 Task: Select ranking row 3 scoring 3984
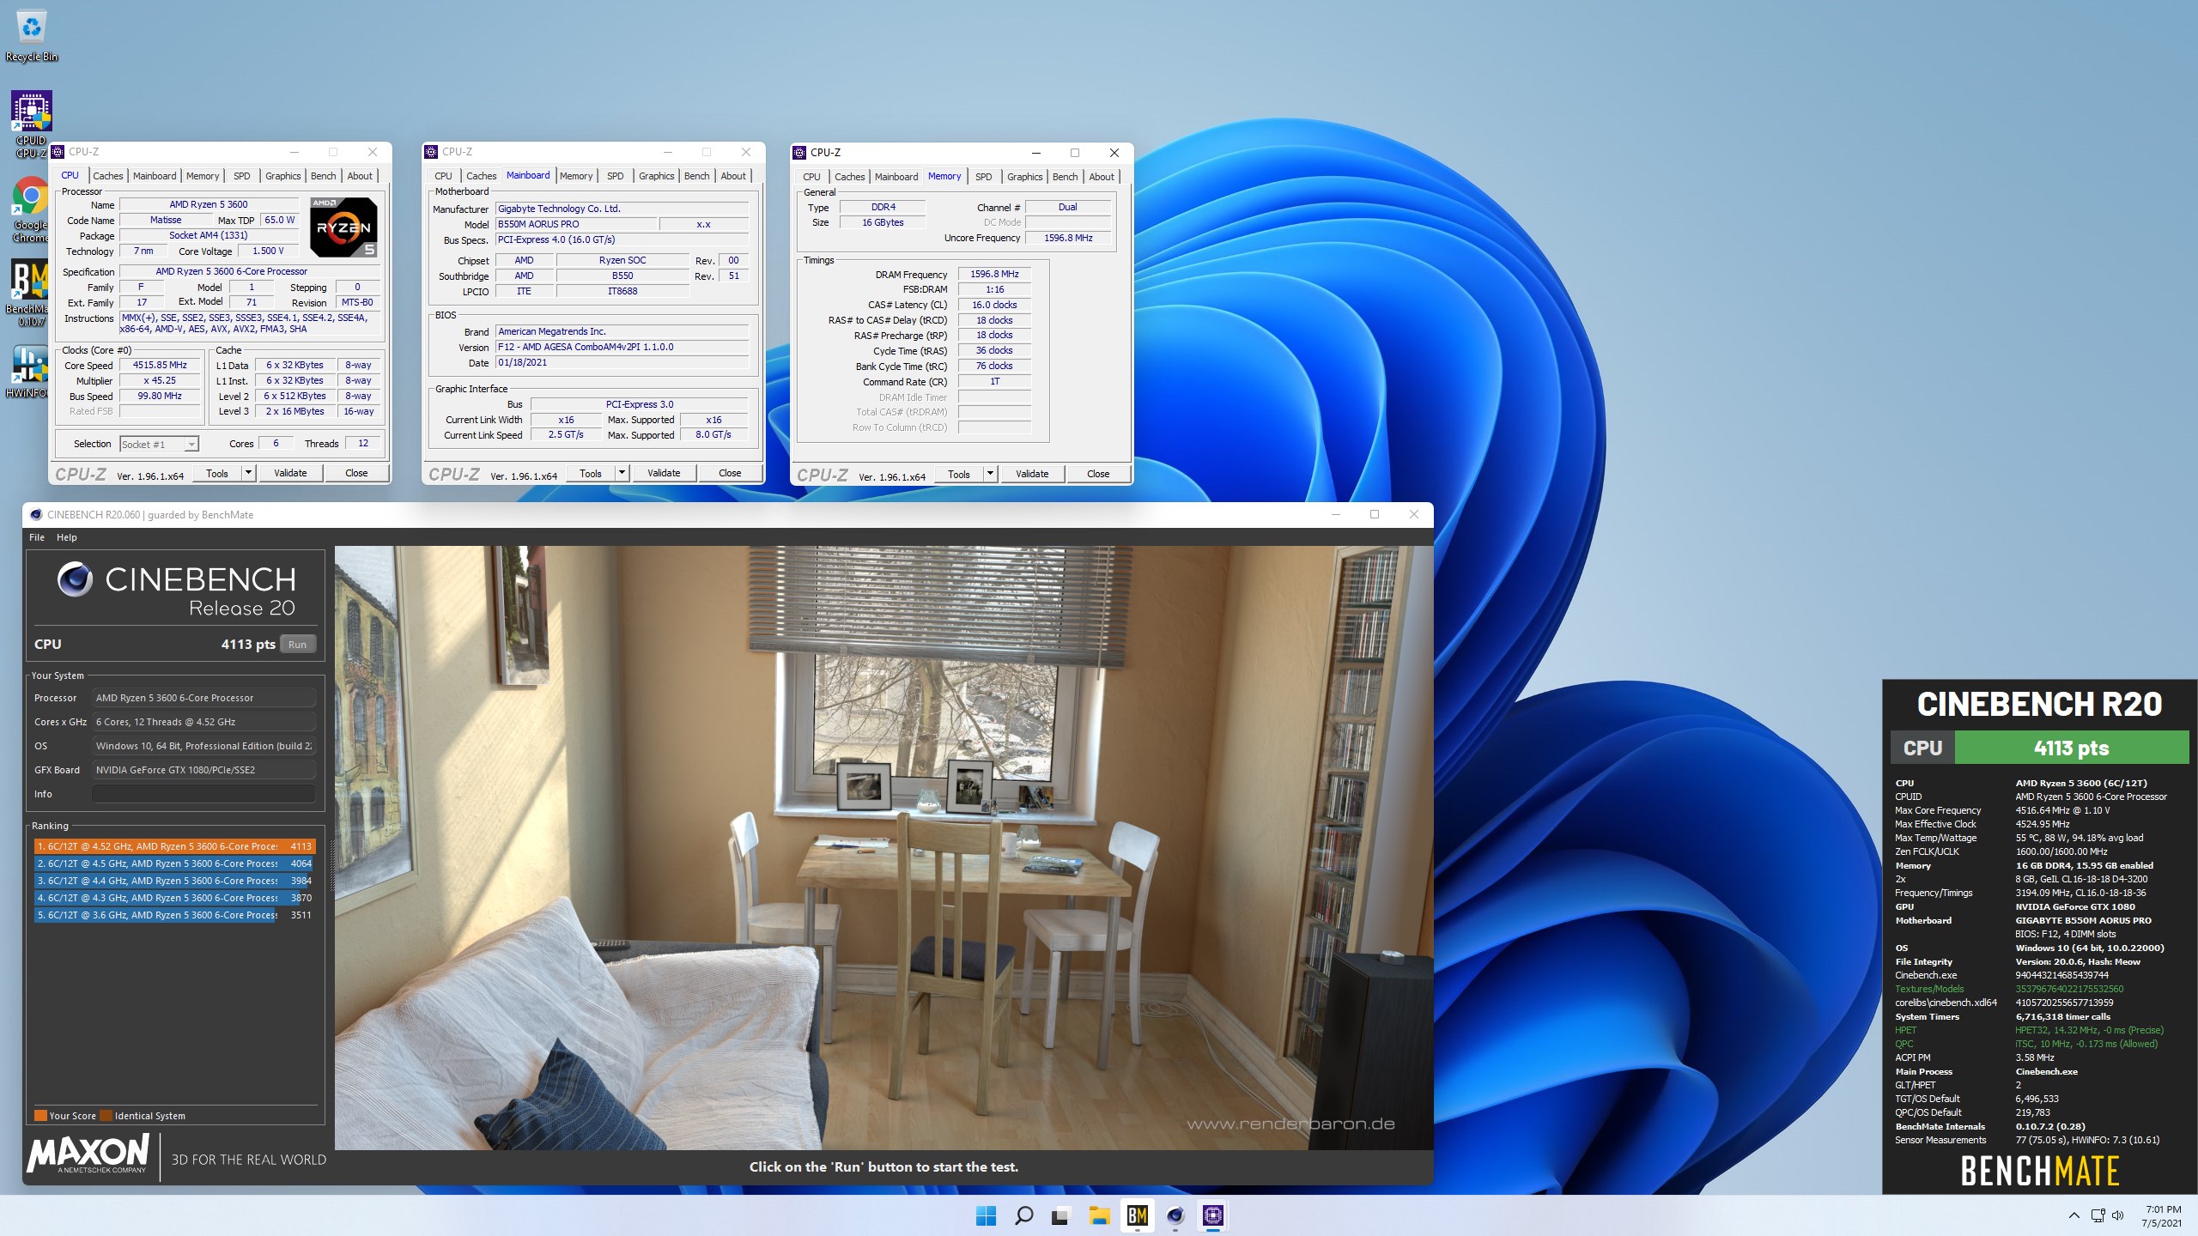174,881
